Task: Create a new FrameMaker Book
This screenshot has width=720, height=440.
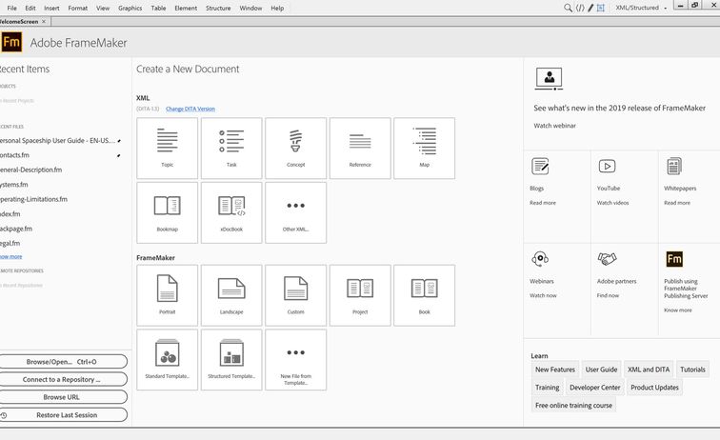Action: click(424, 295)
